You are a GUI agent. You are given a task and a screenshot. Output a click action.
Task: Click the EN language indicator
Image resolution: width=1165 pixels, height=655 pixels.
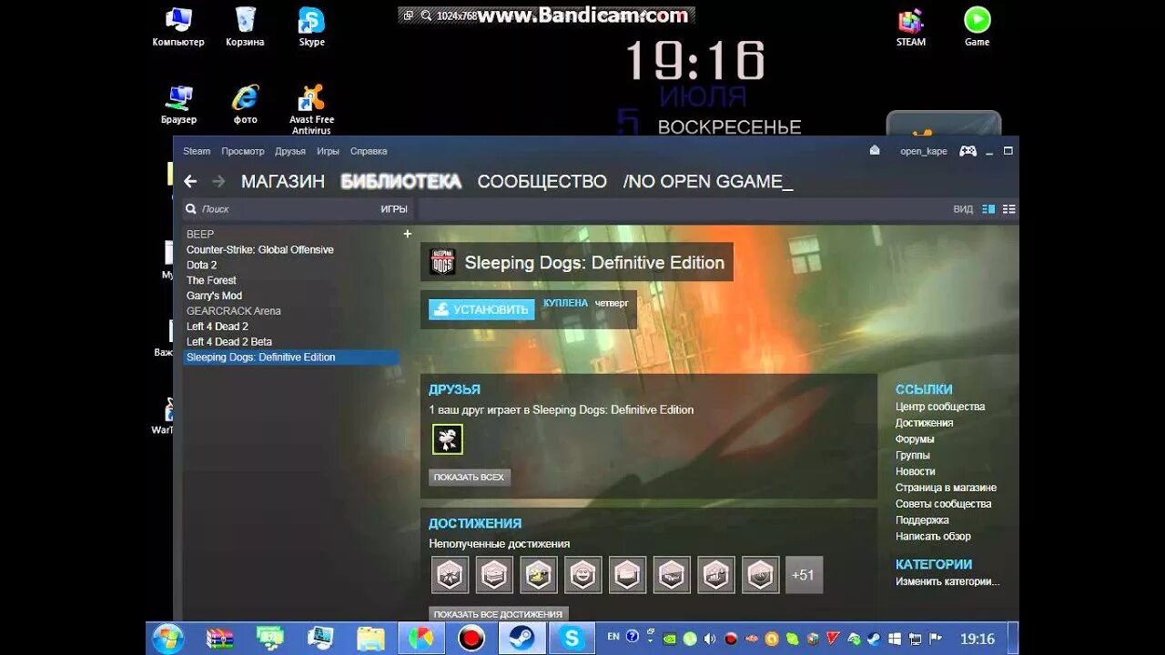613,638
